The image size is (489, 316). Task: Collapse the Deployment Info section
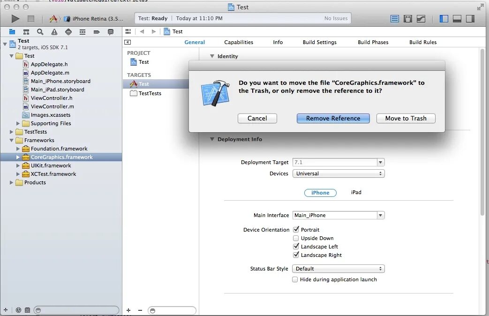pyautogui.click(x=212, y=139)
